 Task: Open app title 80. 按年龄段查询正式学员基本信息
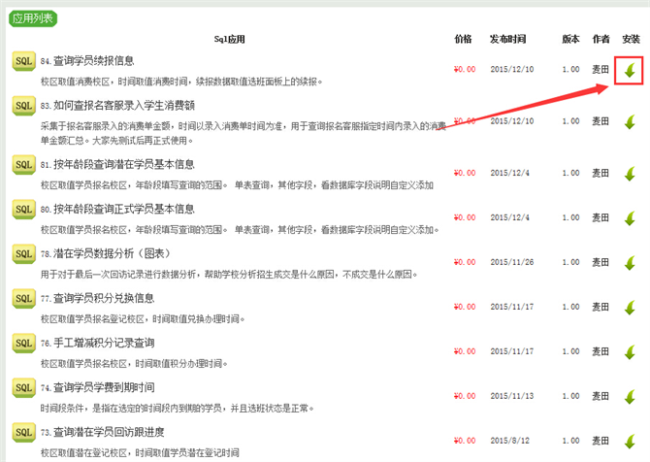click(x=117, y=210)
